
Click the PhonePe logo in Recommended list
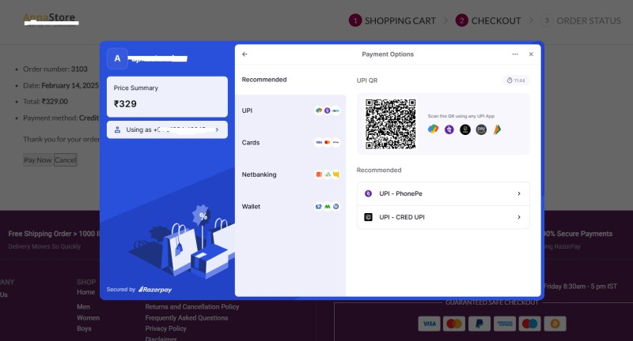point(368,193)
